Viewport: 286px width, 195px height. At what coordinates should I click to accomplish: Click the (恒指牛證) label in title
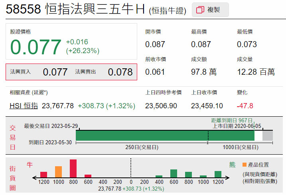(168, 11)
